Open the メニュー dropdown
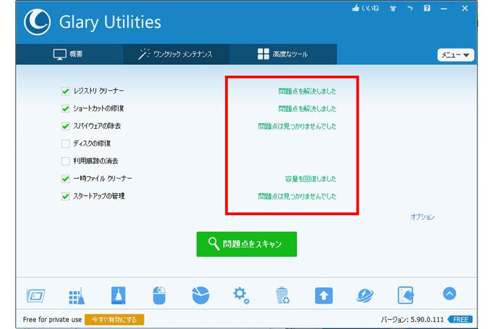 pyautogui.click(x=455, y=55)
